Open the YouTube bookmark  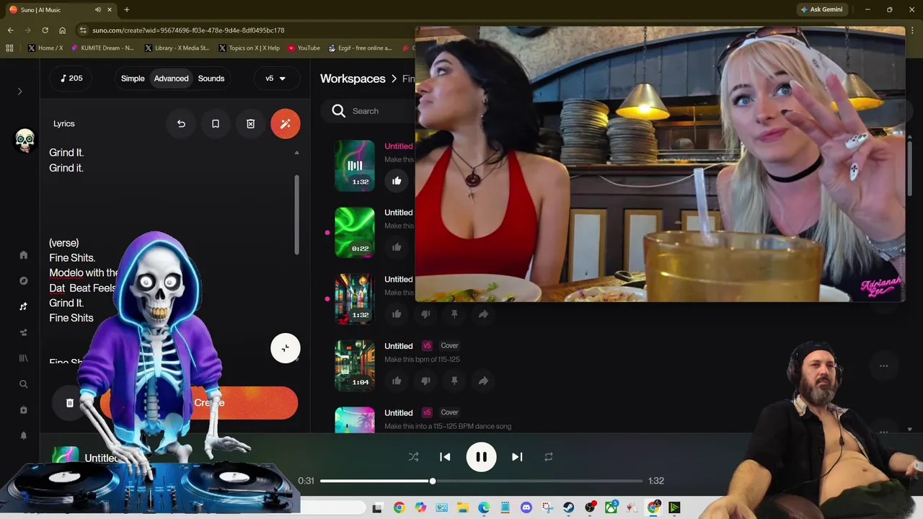304,48
